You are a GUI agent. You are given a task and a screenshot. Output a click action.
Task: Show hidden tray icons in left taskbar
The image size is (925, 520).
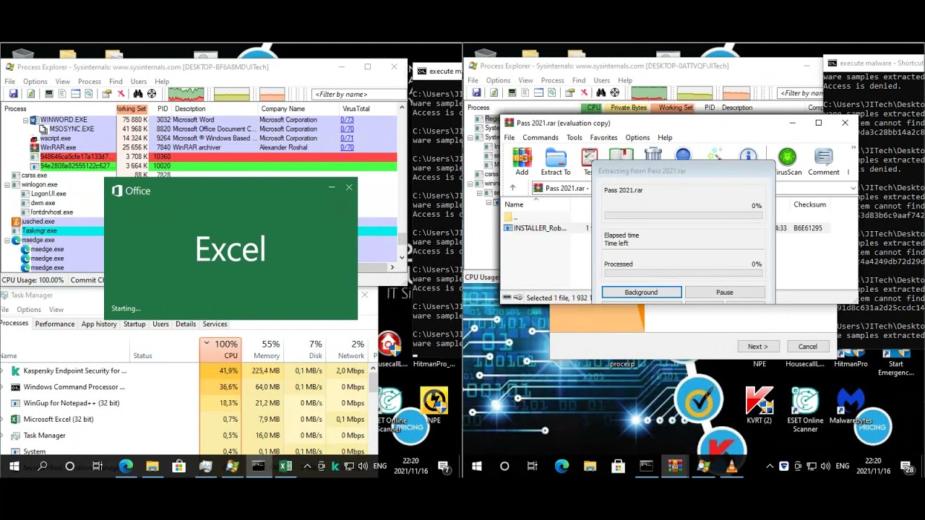point(308,467)
